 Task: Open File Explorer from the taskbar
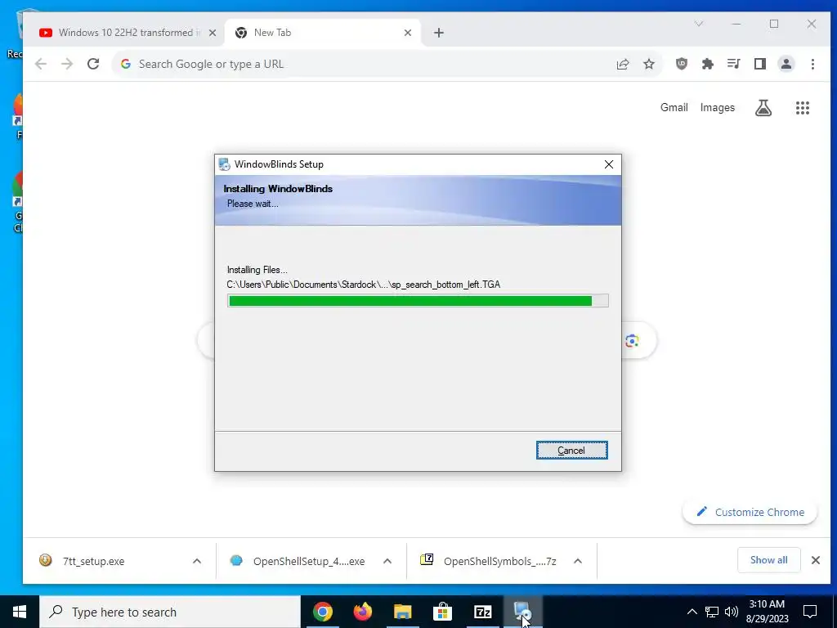coord(403,612)
